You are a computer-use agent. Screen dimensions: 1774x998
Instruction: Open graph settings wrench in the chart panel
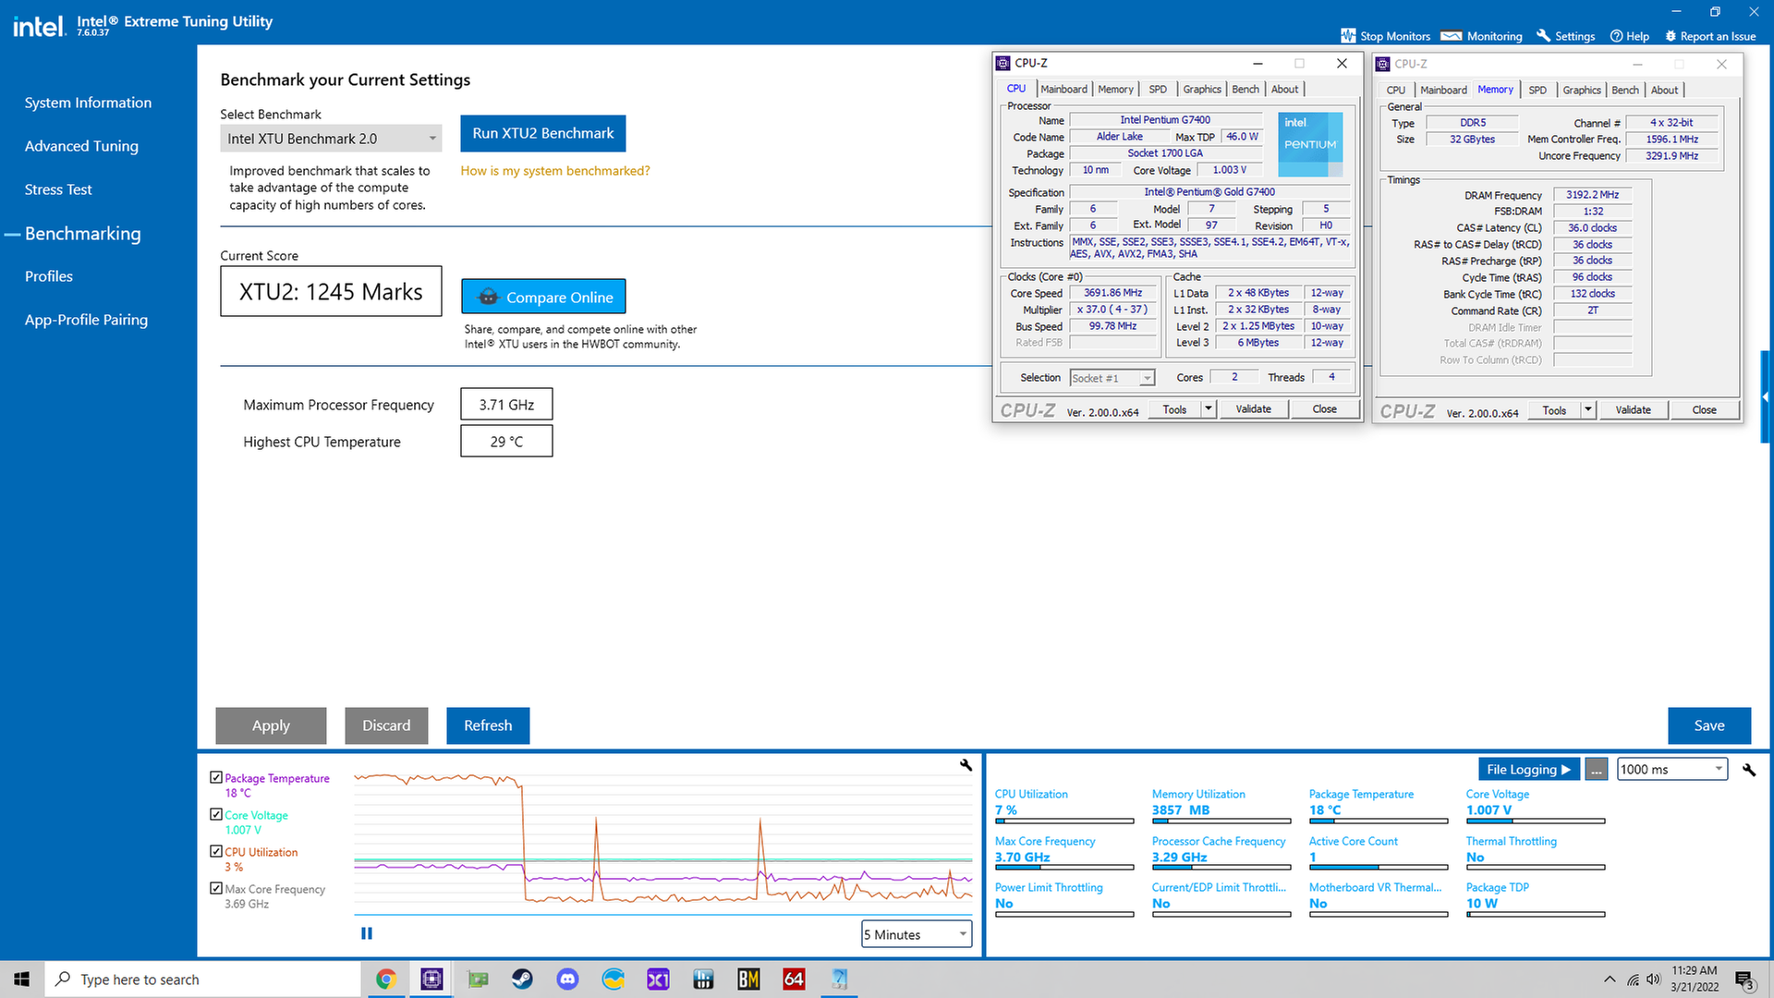tap(966, 765)
